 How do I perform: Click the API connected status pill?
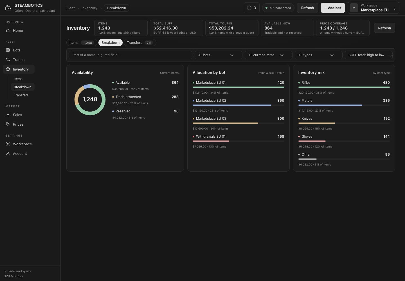[x=278, y=8]
